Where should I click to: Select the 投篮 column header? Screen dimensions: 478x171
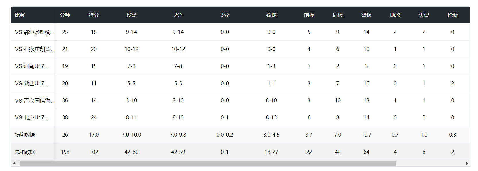131,15
